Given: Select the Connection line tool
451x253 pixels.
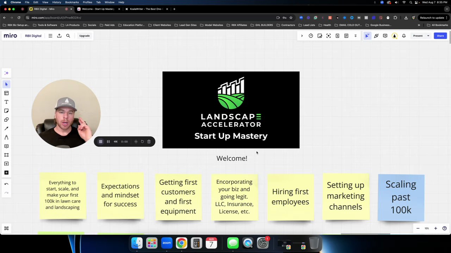Looking at the screenshot, I should (6, 128).
